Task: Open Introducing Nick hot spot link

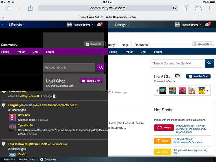Action: point(191,129)
